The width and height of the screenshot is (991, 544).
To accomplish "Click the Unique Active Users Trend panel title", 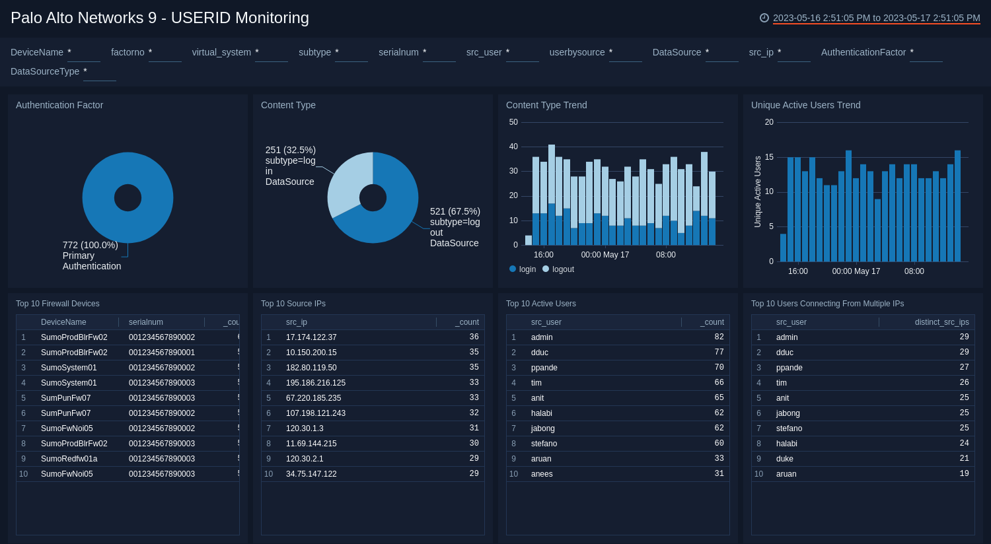I will pos(805,105).
